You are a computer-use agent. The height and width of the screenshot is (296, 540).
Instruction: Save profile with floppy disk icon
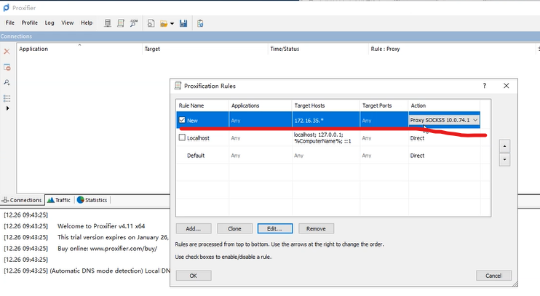183,23
